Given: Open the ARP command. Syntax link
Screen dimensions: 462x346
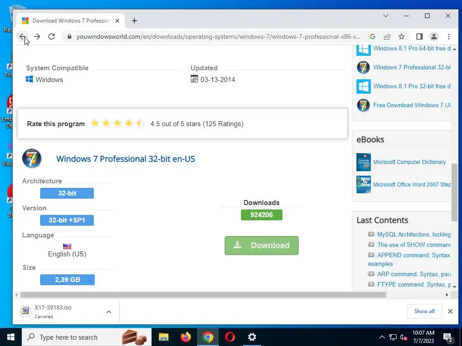Looking at the screenshot, I should click(x=414, y=274).
